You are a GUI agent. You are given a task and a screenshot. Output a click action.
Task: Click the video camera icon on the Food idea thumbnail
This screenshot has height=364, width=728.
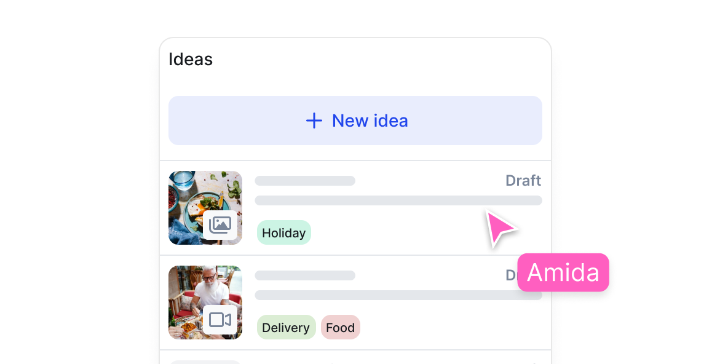[x=221, y=320]
